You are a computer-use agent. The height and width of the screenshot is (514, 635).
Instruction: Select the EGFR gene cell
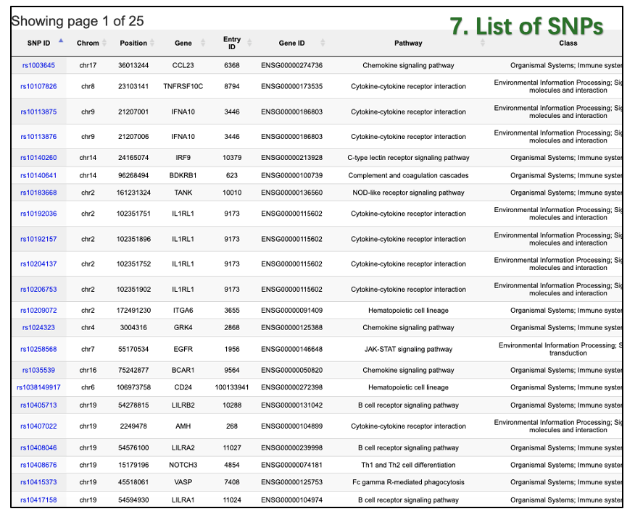(x=183, y=349)
